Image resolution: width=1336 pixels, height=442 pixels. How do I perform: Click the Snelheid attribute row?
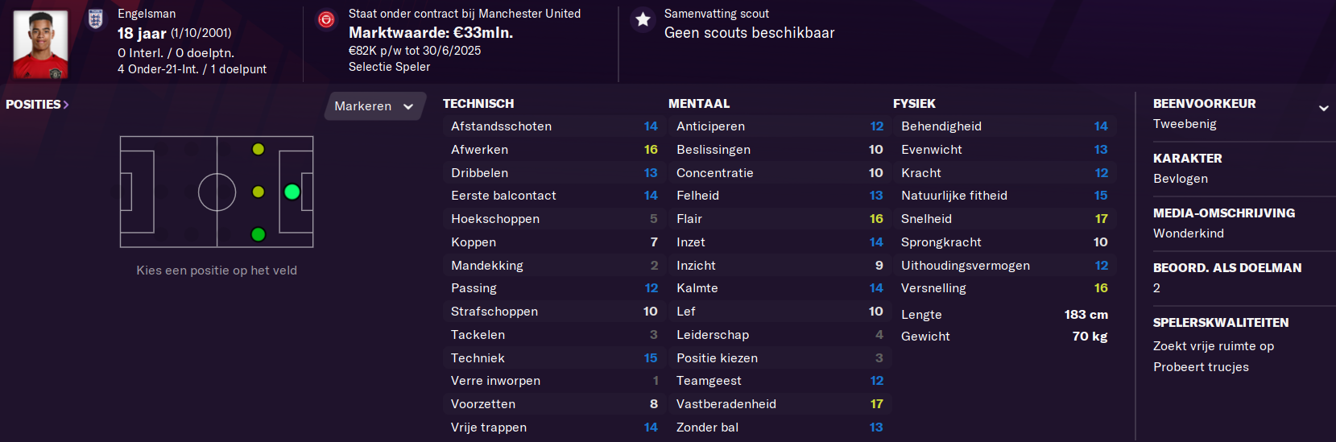(1004, 219)
